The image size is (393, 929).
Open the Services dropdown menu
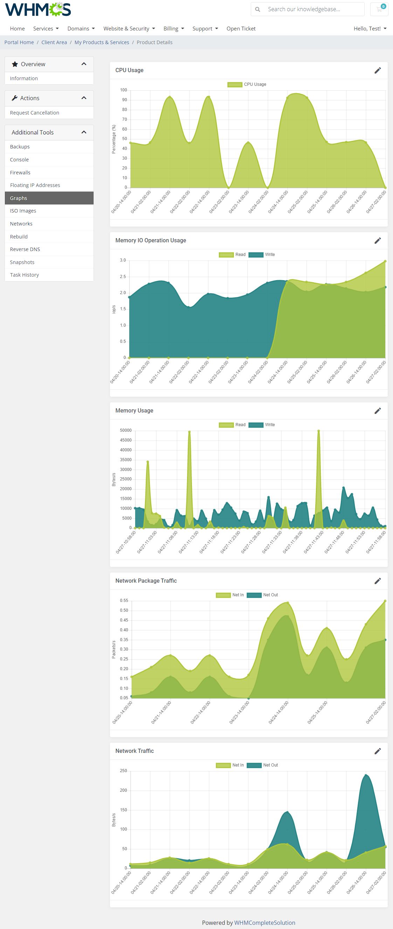pos(46,28)
